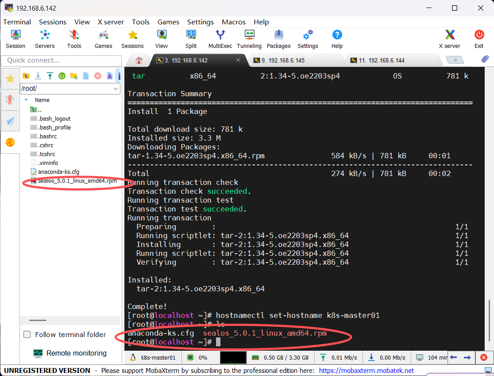Screen dimensions: 494x376
Task: Click the red SFTP delete icon
Action: 98,76
